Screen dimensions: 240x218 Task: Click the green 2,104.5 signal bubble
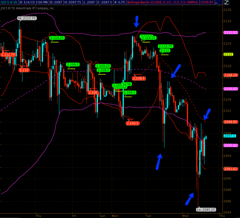coord(130,92)
